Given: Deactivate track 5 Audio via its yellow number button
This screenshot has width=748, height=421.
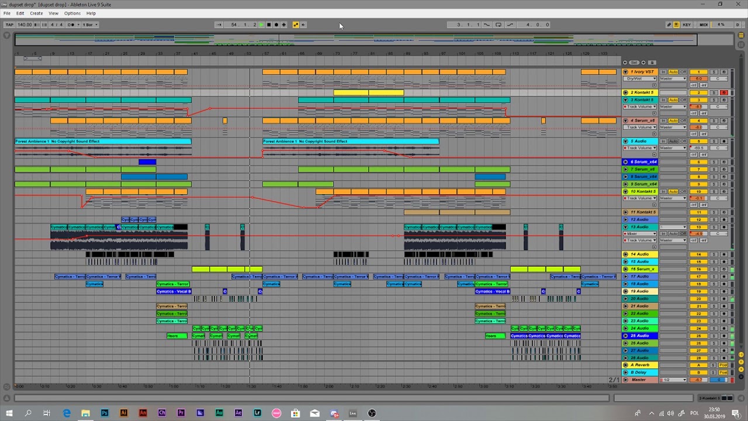Looking at the screenshot, I should tap(698, 141).
